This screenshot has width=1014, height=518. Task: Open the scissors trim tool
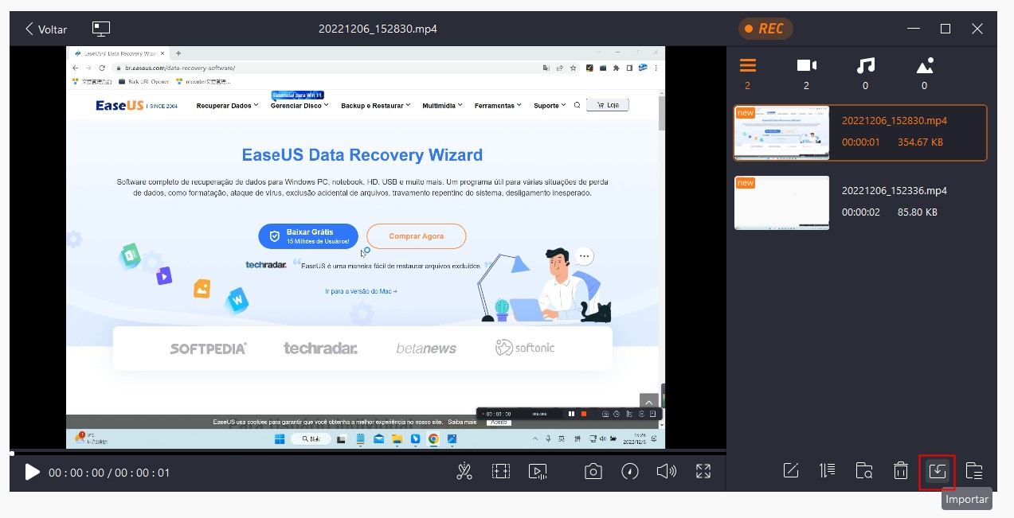tap(464, 472)
